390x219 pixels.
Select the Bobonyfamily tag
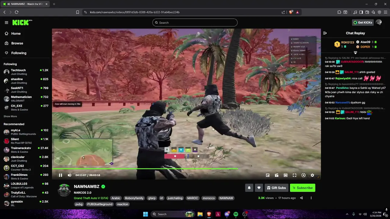[x=134, y=198]
